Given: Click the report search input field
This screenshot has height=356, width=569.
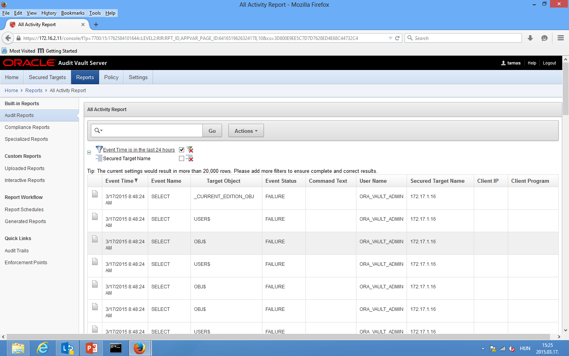Looking at the screenshot, I should click(153, 131).
